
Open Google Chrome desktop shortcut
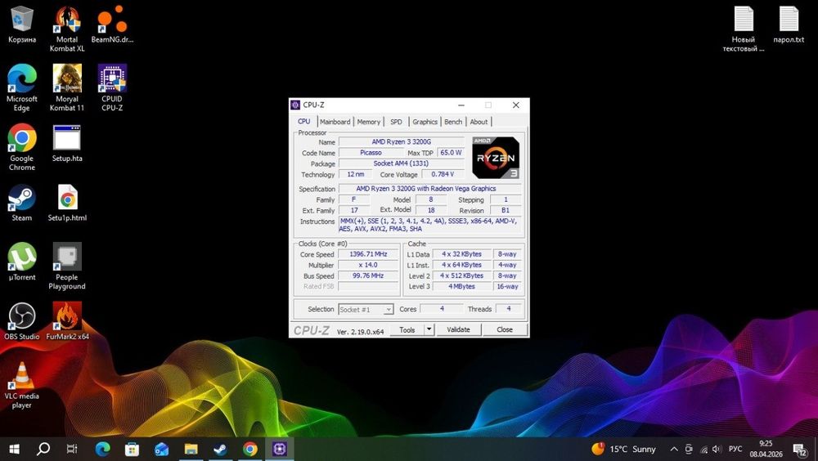22,147
